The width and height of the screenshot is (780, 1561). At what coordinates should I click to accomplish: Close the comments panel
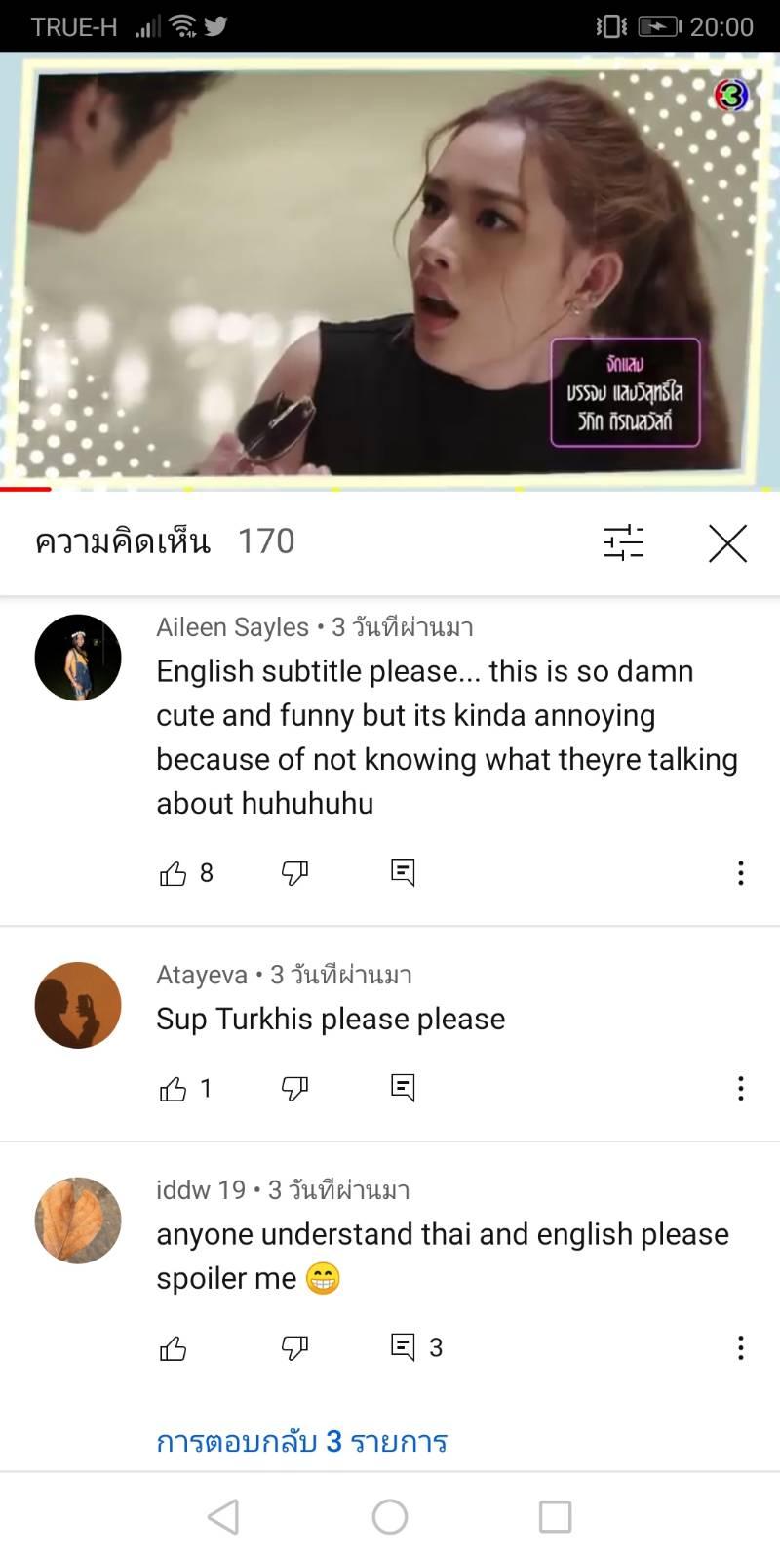tap(727, 543)
